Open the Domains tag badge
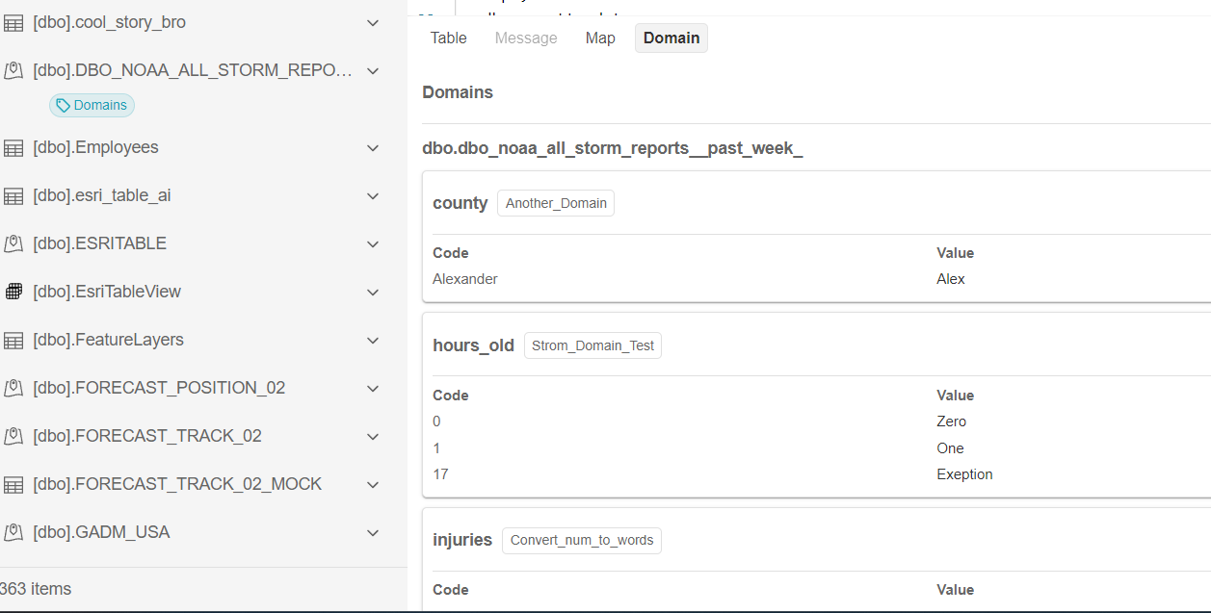The height and width of the screenshot is (613, 1211). [92, 105]
